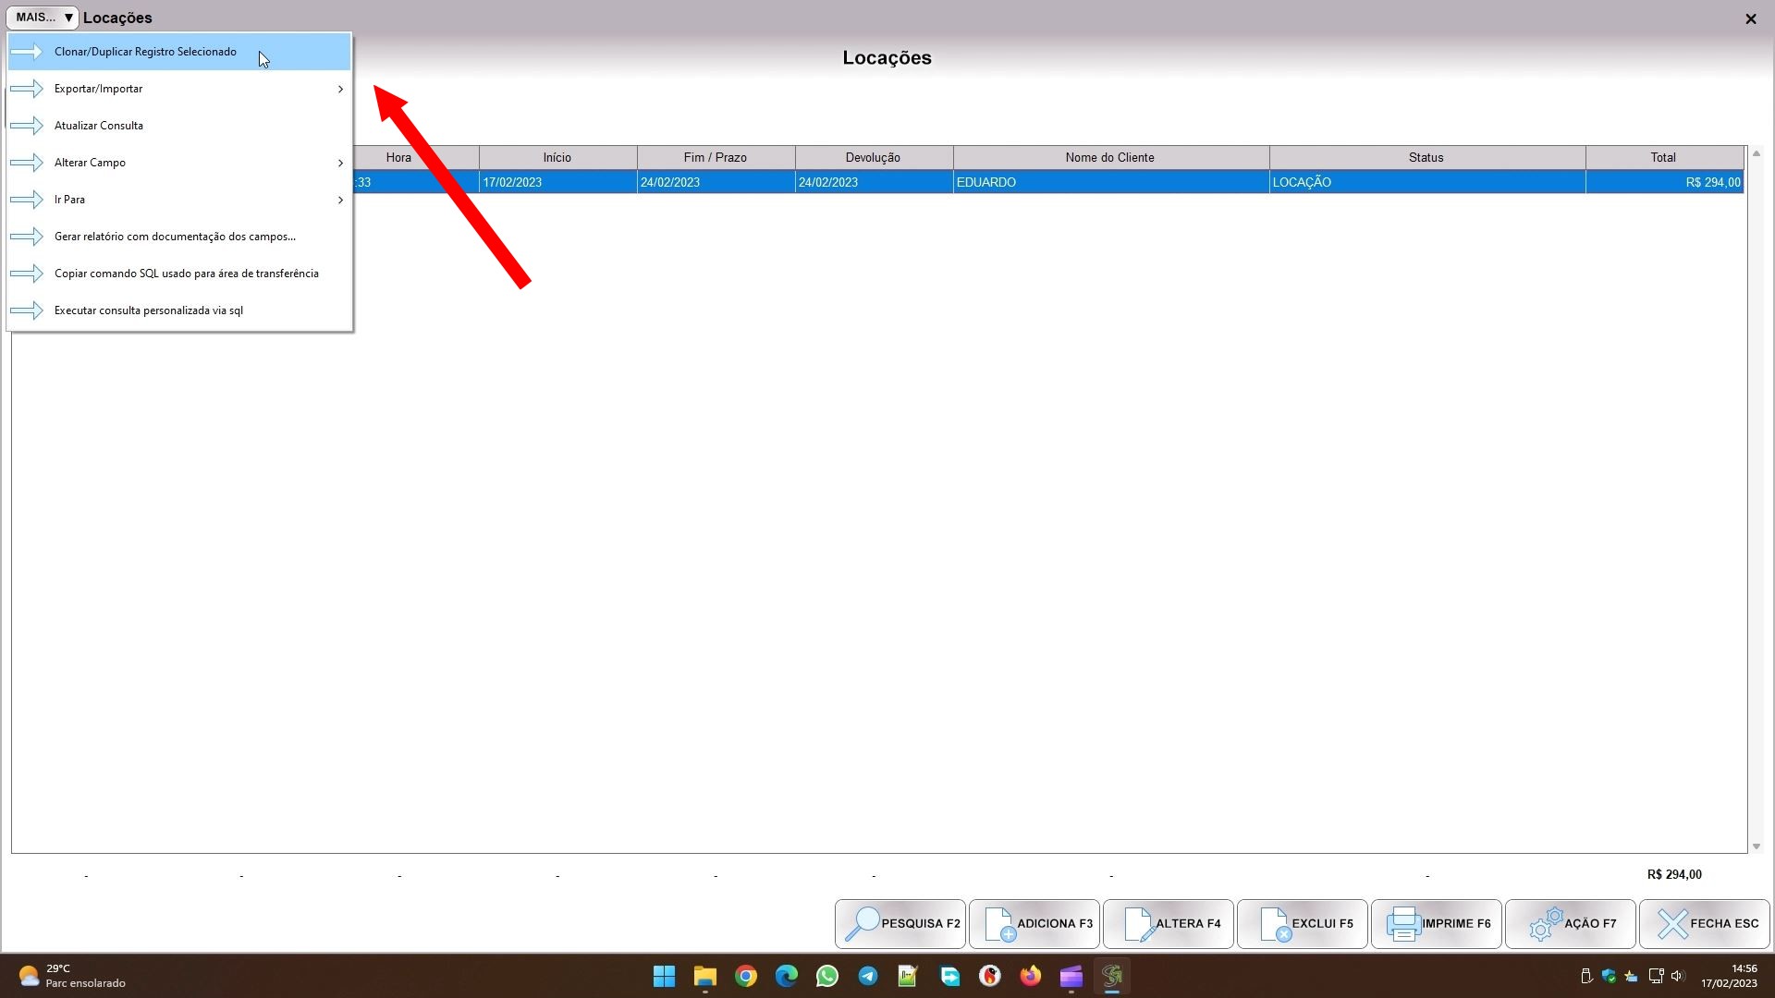Viewport: 1775px width, 998px height.
Task: Choose Atualizar Consulta menu entry
Action: click(99, 126)
